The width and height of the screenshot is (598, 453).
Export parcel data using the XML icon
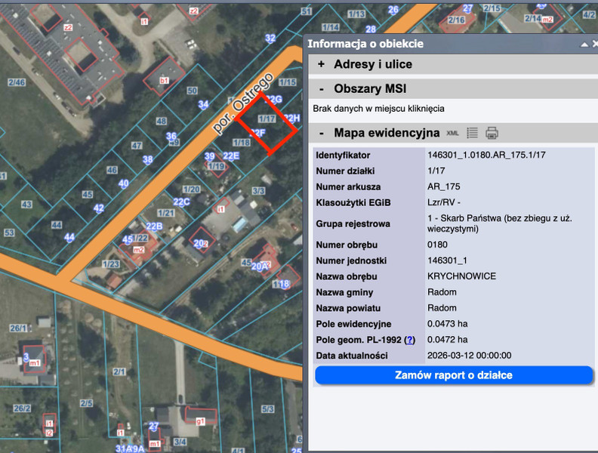pyautogui.click(x=453, y=133)
